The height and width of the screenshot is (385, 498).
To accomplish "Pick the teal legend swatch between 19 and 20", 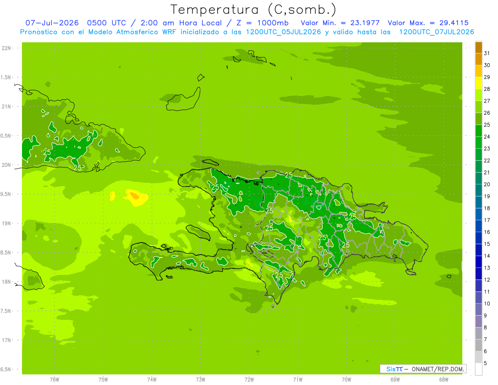I will pos(478,190).
